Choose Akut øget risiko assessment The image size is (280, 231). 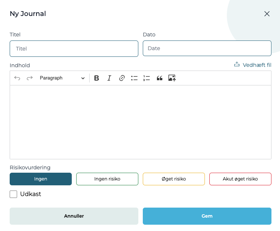coord(240,179)
